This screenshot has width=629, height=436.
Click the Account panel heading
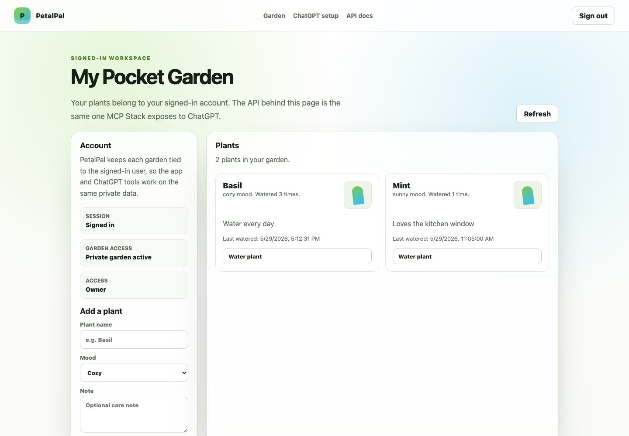pyautogui.click(x=96, y=146)
